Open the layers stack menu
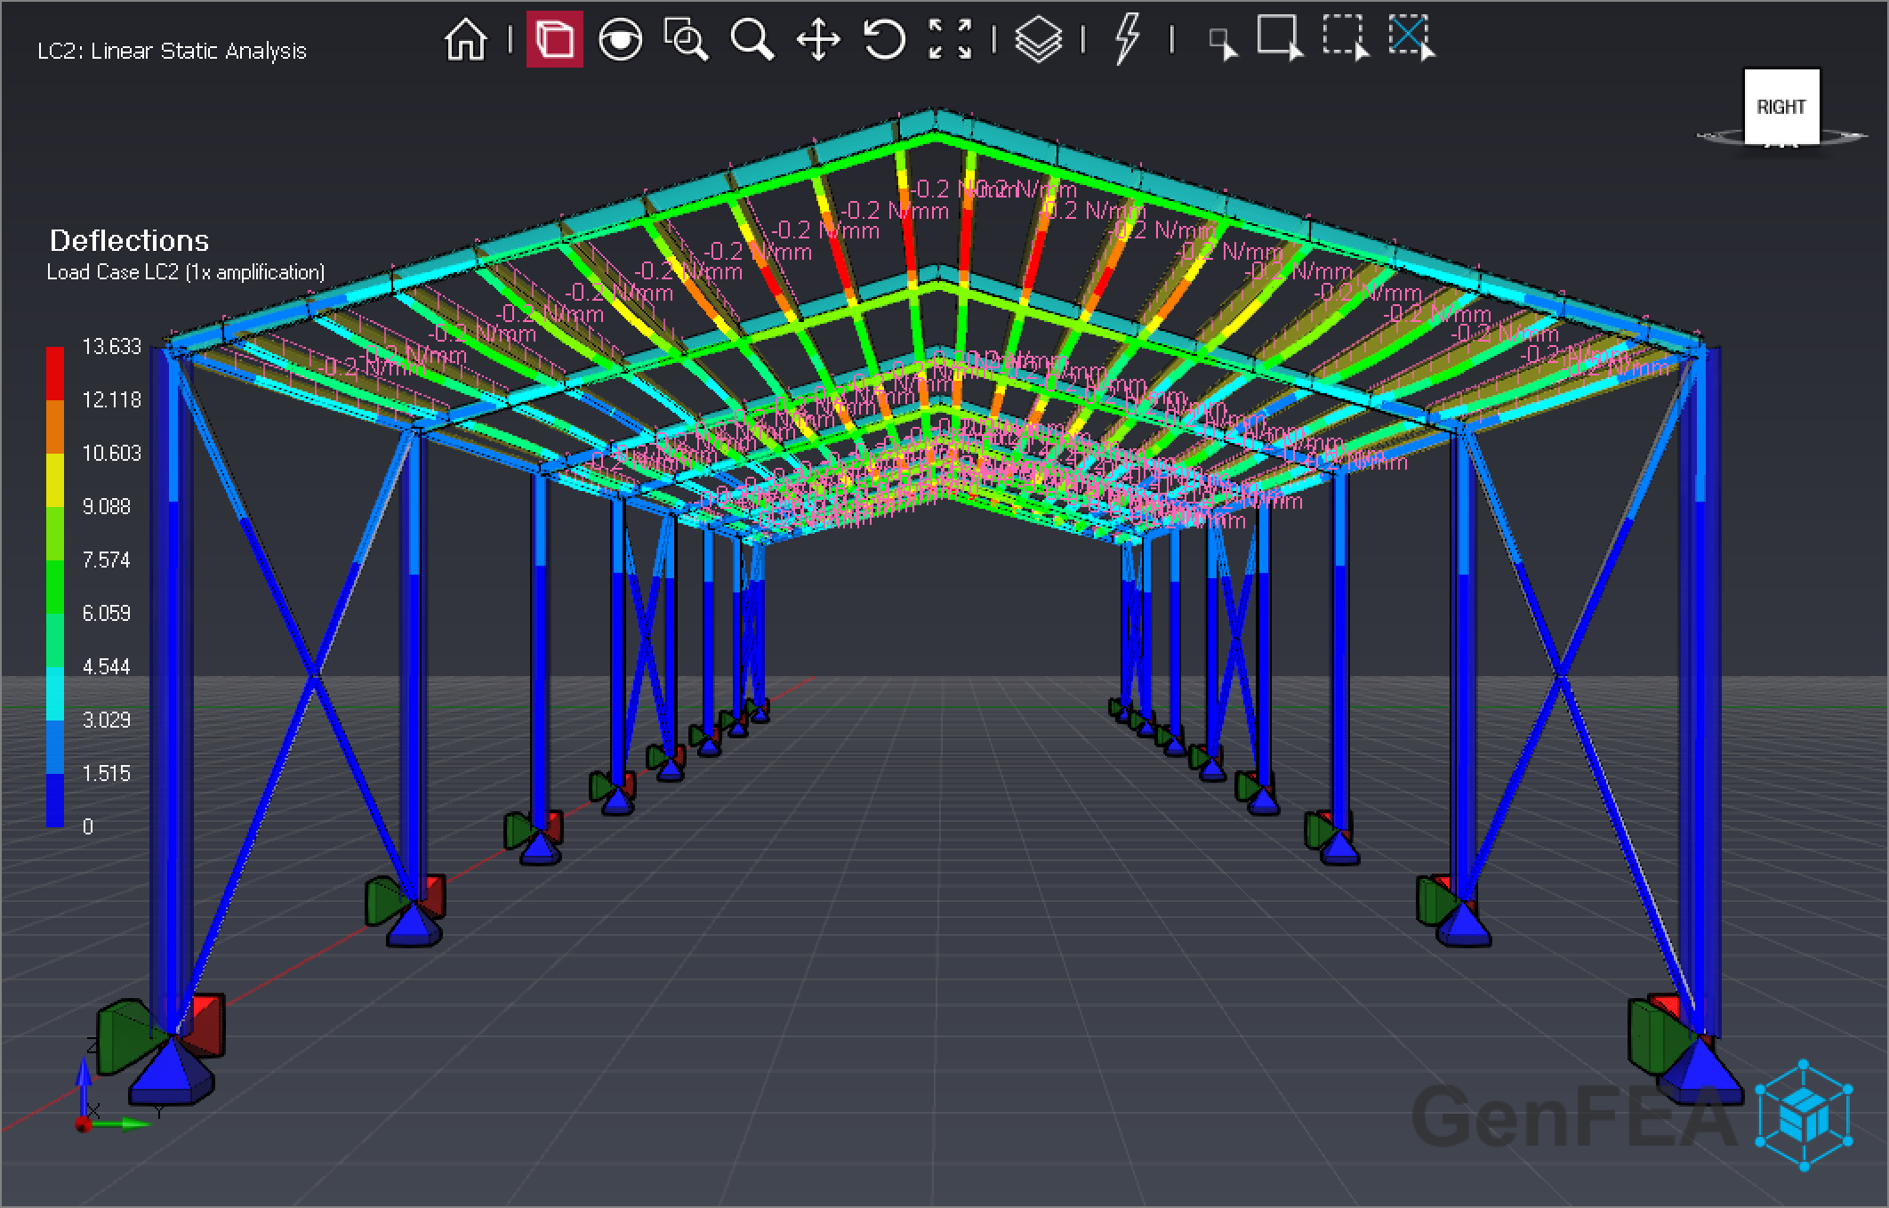The height and width of the screenshot is (1208, 1889). [1038, 40]
